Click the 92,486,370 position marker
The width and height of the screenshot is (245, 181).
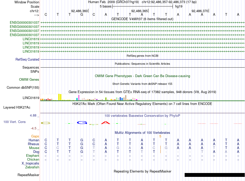(x=200, y=11)
